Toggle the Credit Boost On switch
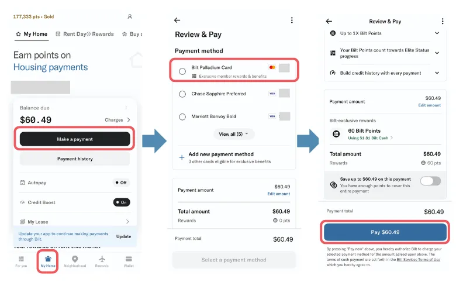The width and height of the screenshot is (456, 282). pos(122,202)
